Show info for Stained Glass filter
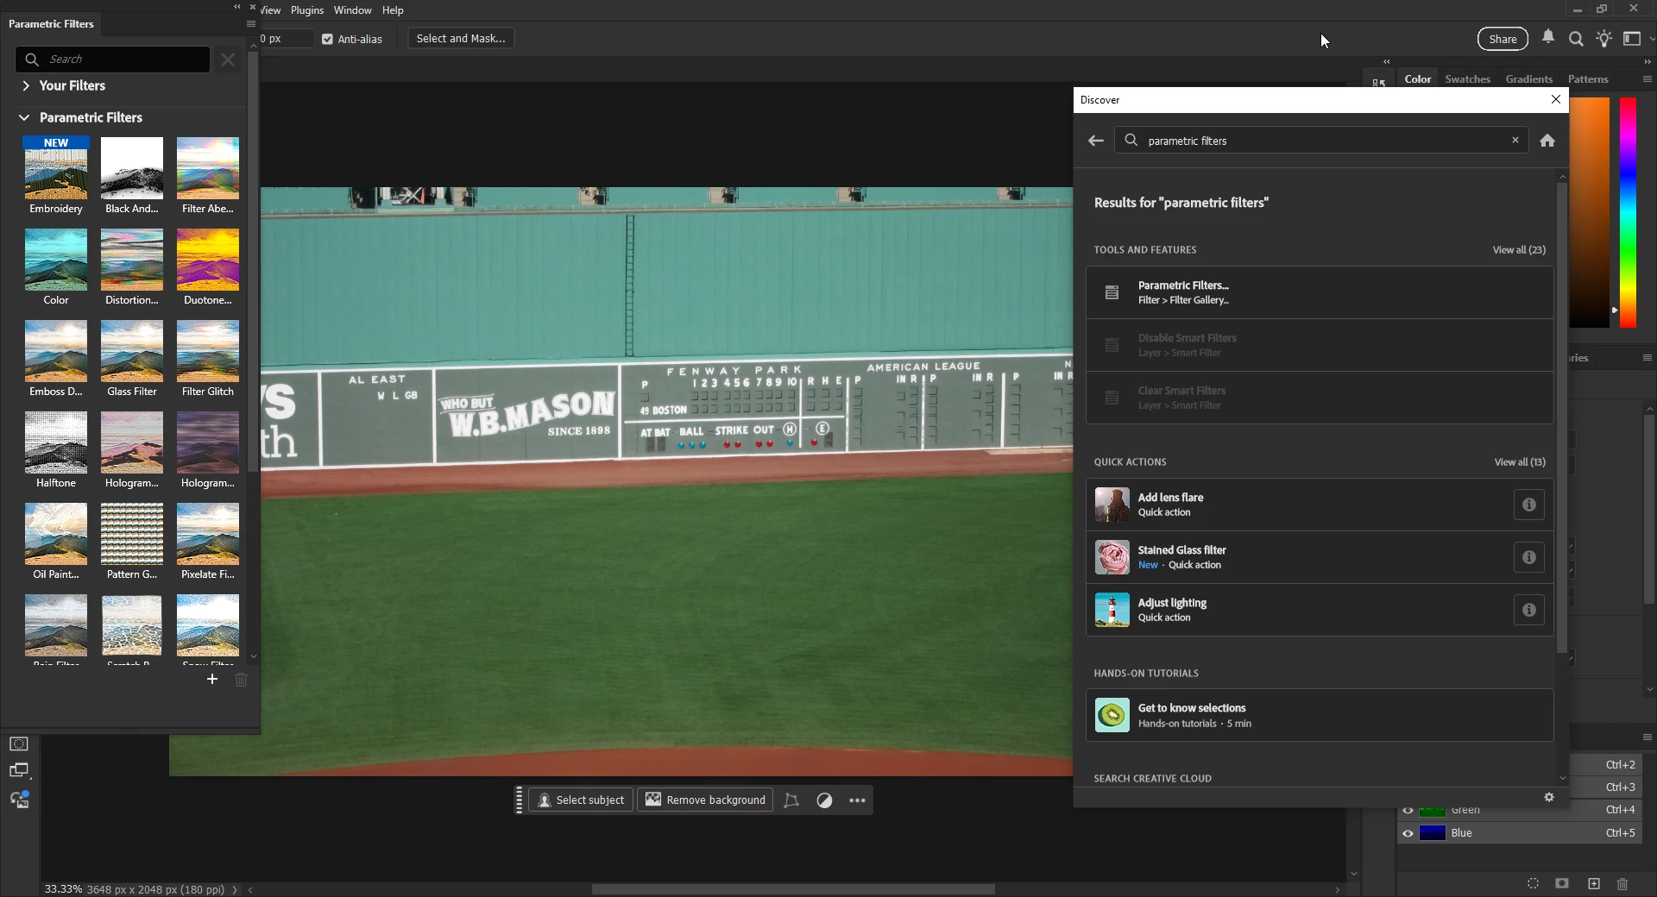 (x=1529, y=558)
